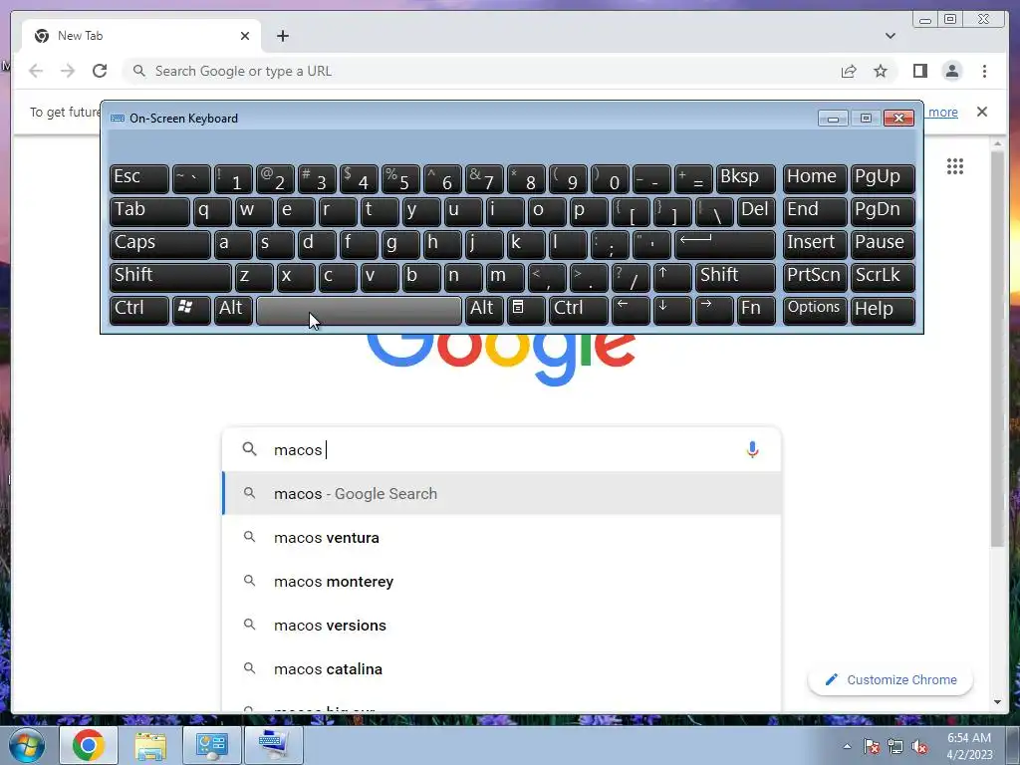
Task: Bookmark this tab with the star icon
Action: pyautogui.click(x=881, y=71)
